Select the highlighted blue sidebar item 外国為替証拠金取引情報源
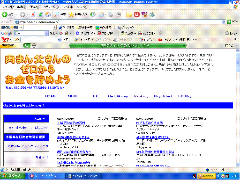The width and height of the screenshot is (240, 180). pos(26,137)
